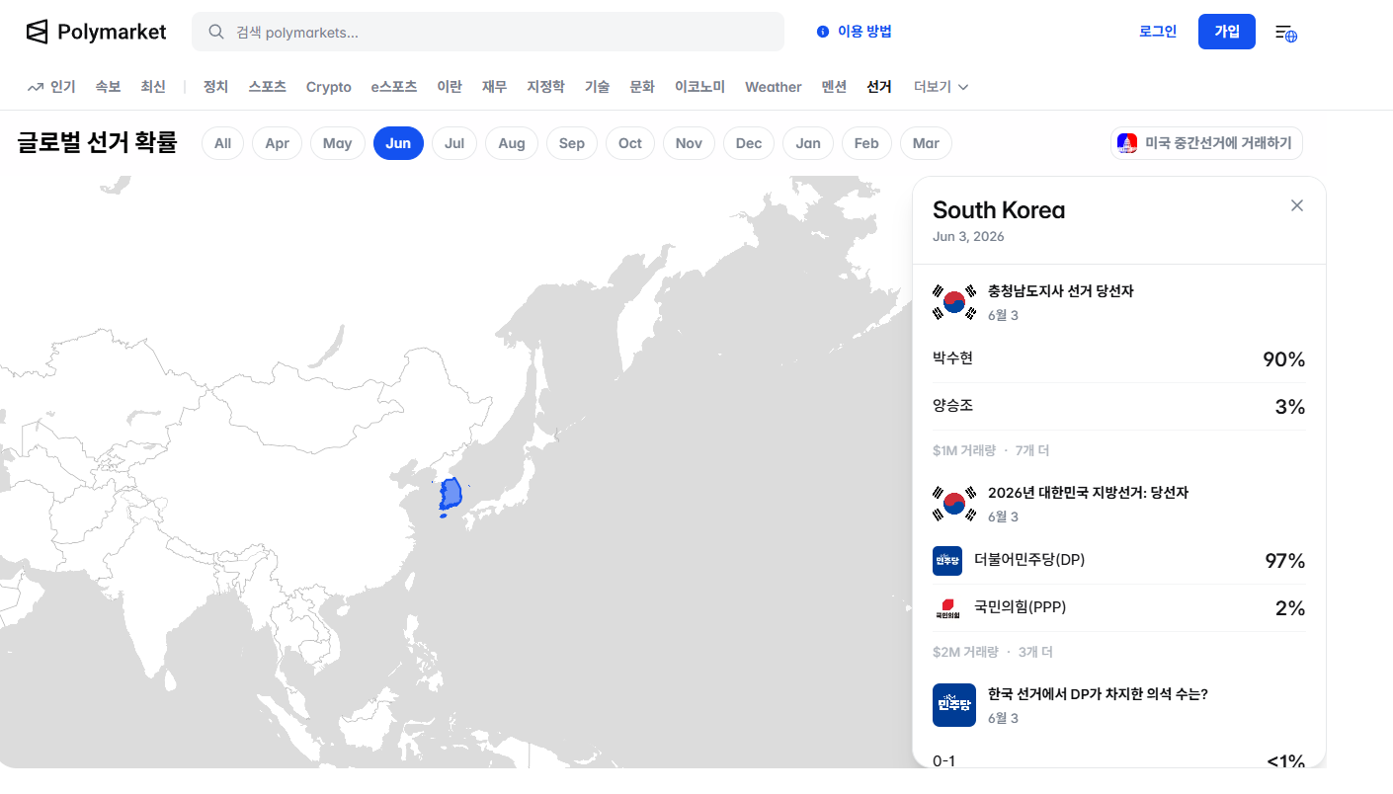Open the 스포츠 category
This screenshot has height=794, width=1393.
(268, 87)
